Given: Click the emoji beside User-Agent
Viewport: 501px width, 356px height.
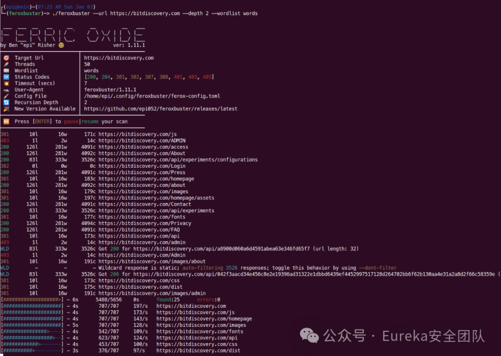Looking at the screenshot, I should coord(6,90).
